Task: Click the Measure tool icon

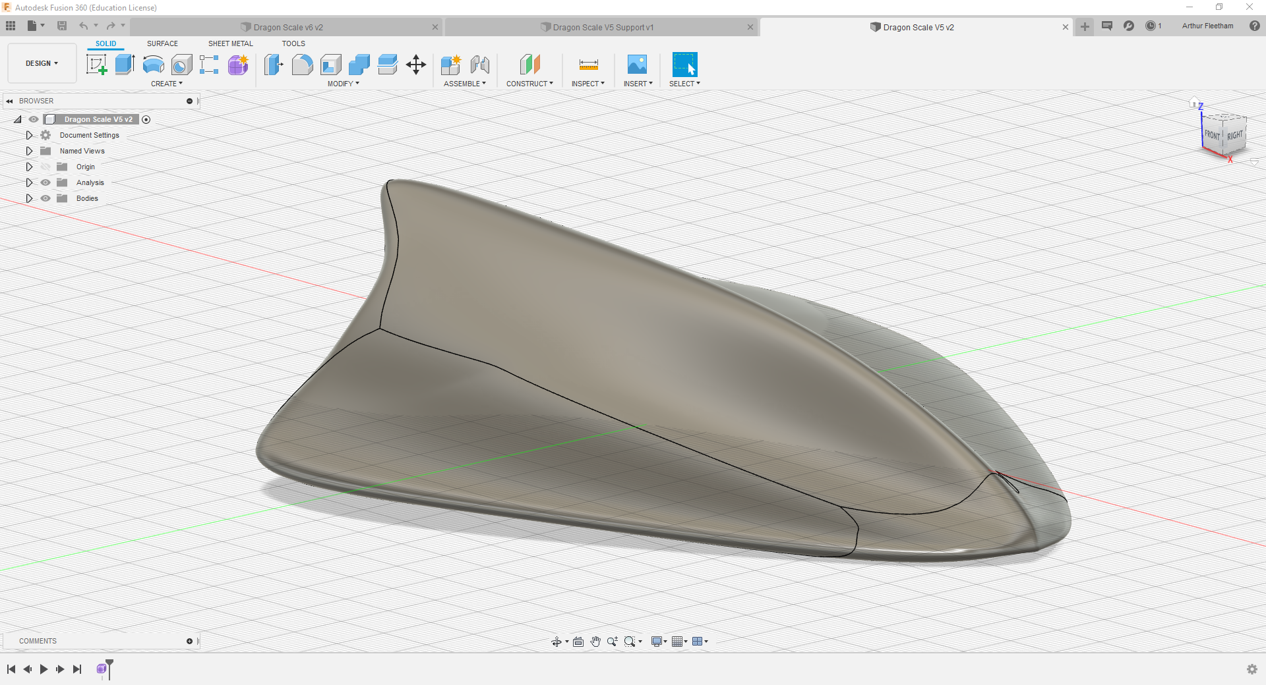Action: pos(588,65)
